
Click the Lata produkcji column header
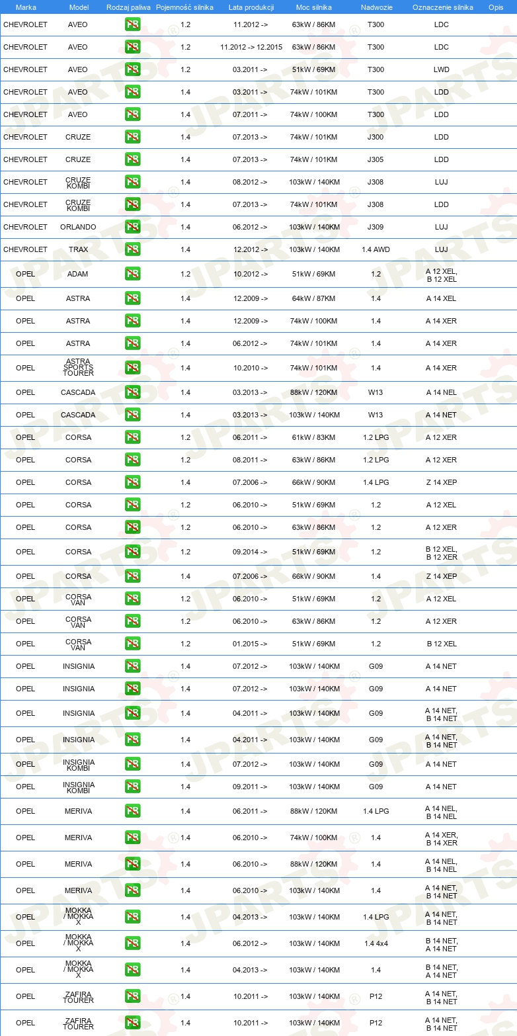(x=251, y=7)
